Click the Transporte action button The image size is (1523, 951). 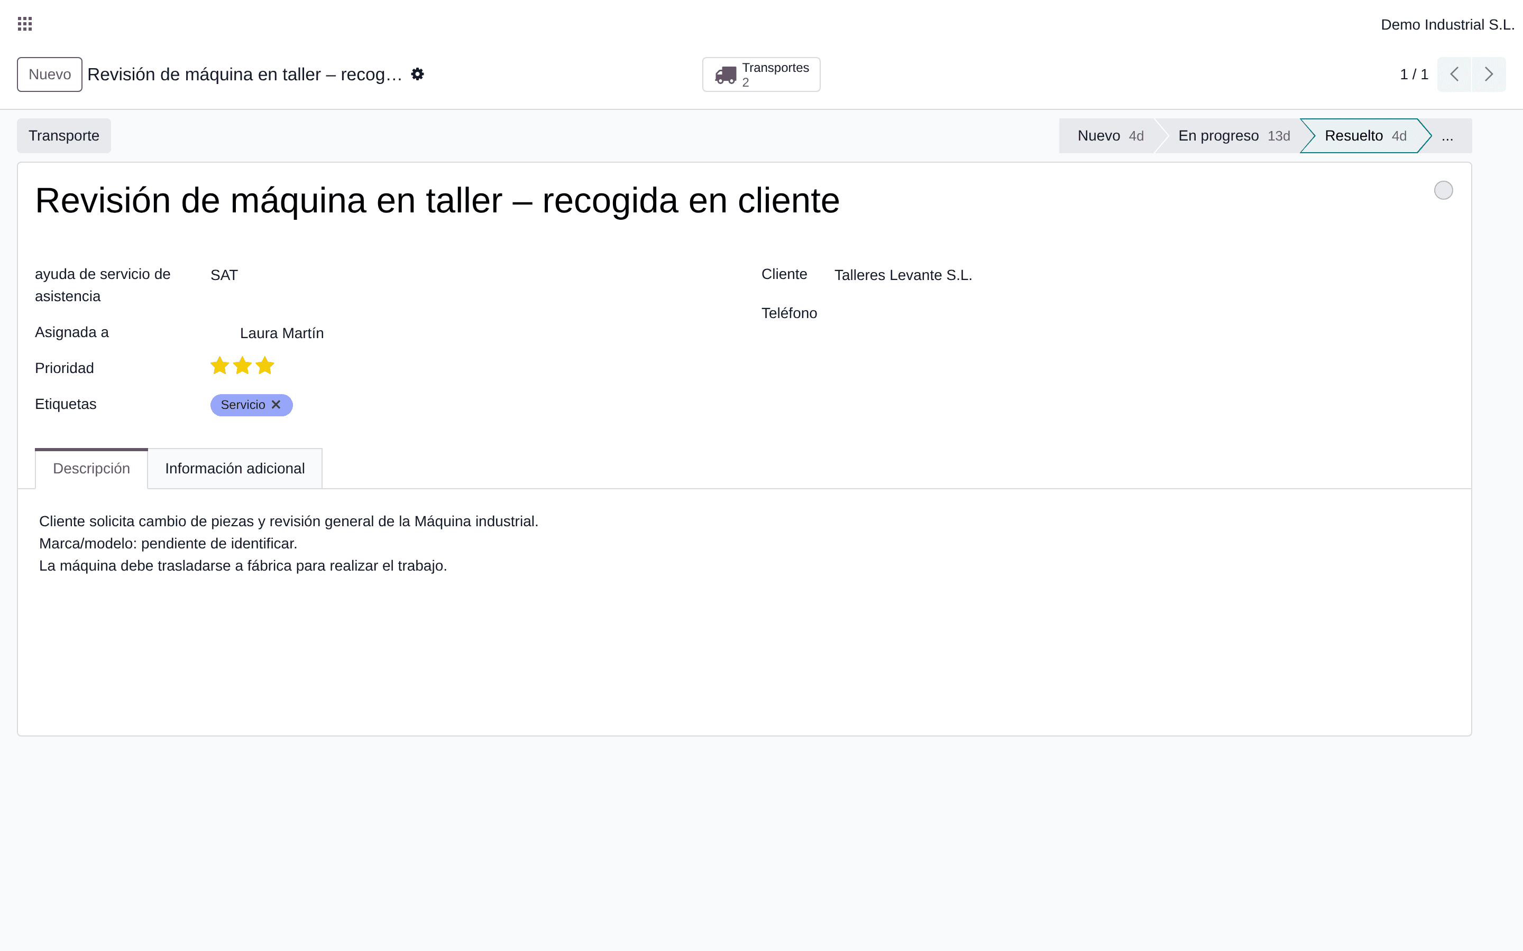63,136
